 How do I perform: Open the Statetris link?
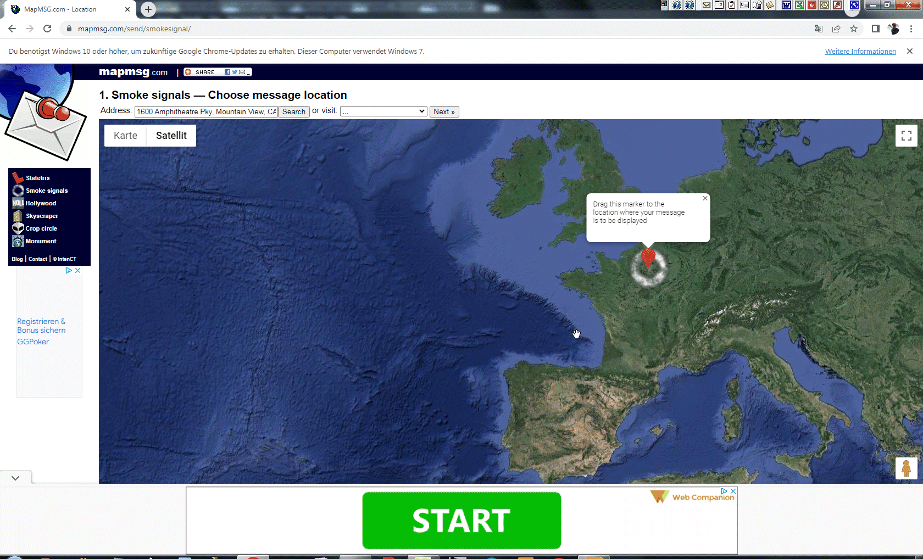pos(38,178)
